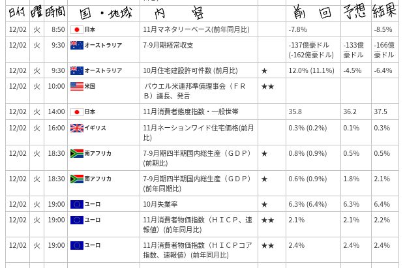Click the two-star rating for パウエル議長 発言
This screenshot has height=268, width=405.
click(x=267, y=86)
